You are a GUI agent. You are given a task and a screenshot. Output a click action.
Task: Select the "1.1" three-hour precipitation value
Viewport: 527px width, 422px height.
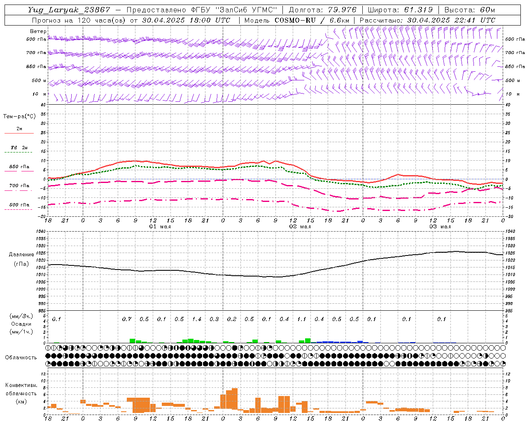pyautogui.click(x=302, y=319)
